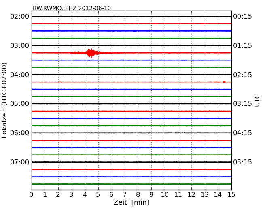Click the 00:15 UTC label
Screen dimensions: 263x211
coord(242,17)
